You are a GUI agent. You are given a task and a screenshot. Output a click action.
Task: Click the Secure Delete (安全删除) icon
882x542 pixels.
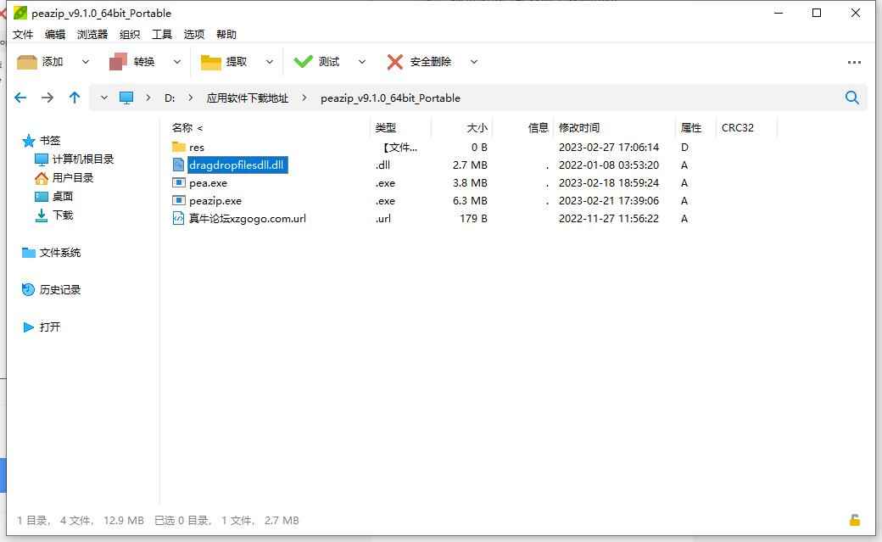[x=395, y=61]
